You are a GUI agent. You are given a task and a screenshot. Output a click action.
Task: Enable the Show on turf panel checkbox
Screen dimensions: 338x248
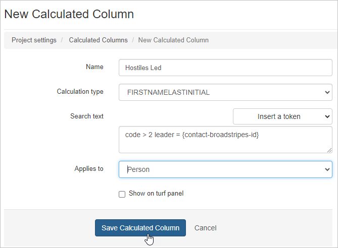122,194
